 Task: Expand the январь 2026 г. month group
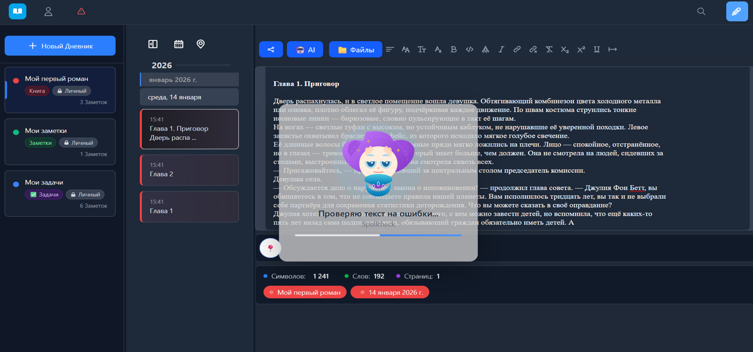coord(189,80)
